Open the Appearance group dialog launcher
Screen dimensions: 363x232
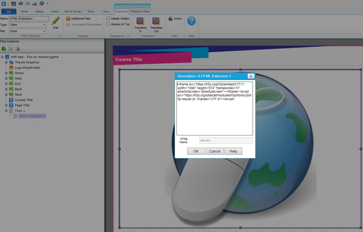(x=128, y=36)
